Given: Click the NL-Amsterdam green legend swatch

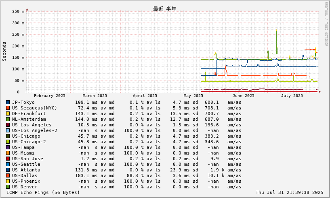Looking at the screenshot, I should (8, 120).
